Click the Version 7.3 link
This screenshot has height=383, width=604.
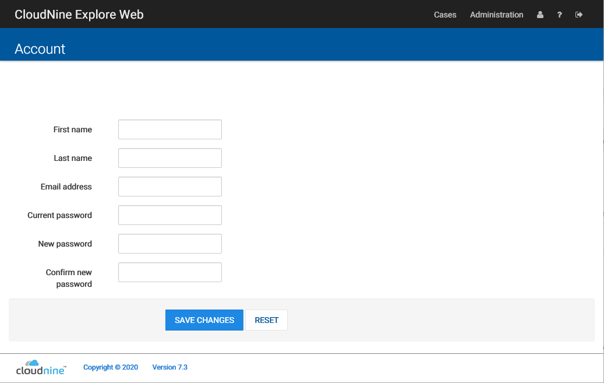click(170, 367)
